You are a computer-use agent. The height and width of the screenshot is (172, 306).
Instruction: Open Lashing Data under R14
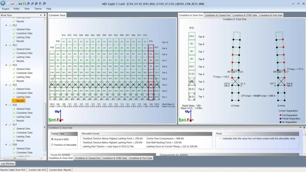(x=23, y=77)
